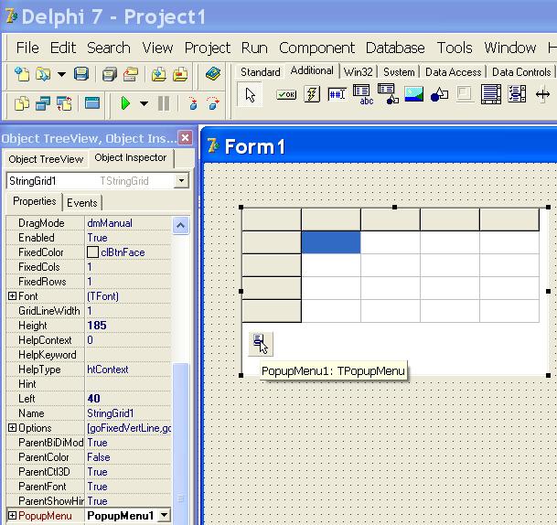
Task: Expand the Options property node
Action: click(12, 428)
